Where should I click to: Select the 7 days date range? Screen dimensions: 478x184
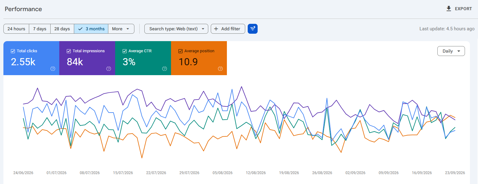click(x=40, y=29)
